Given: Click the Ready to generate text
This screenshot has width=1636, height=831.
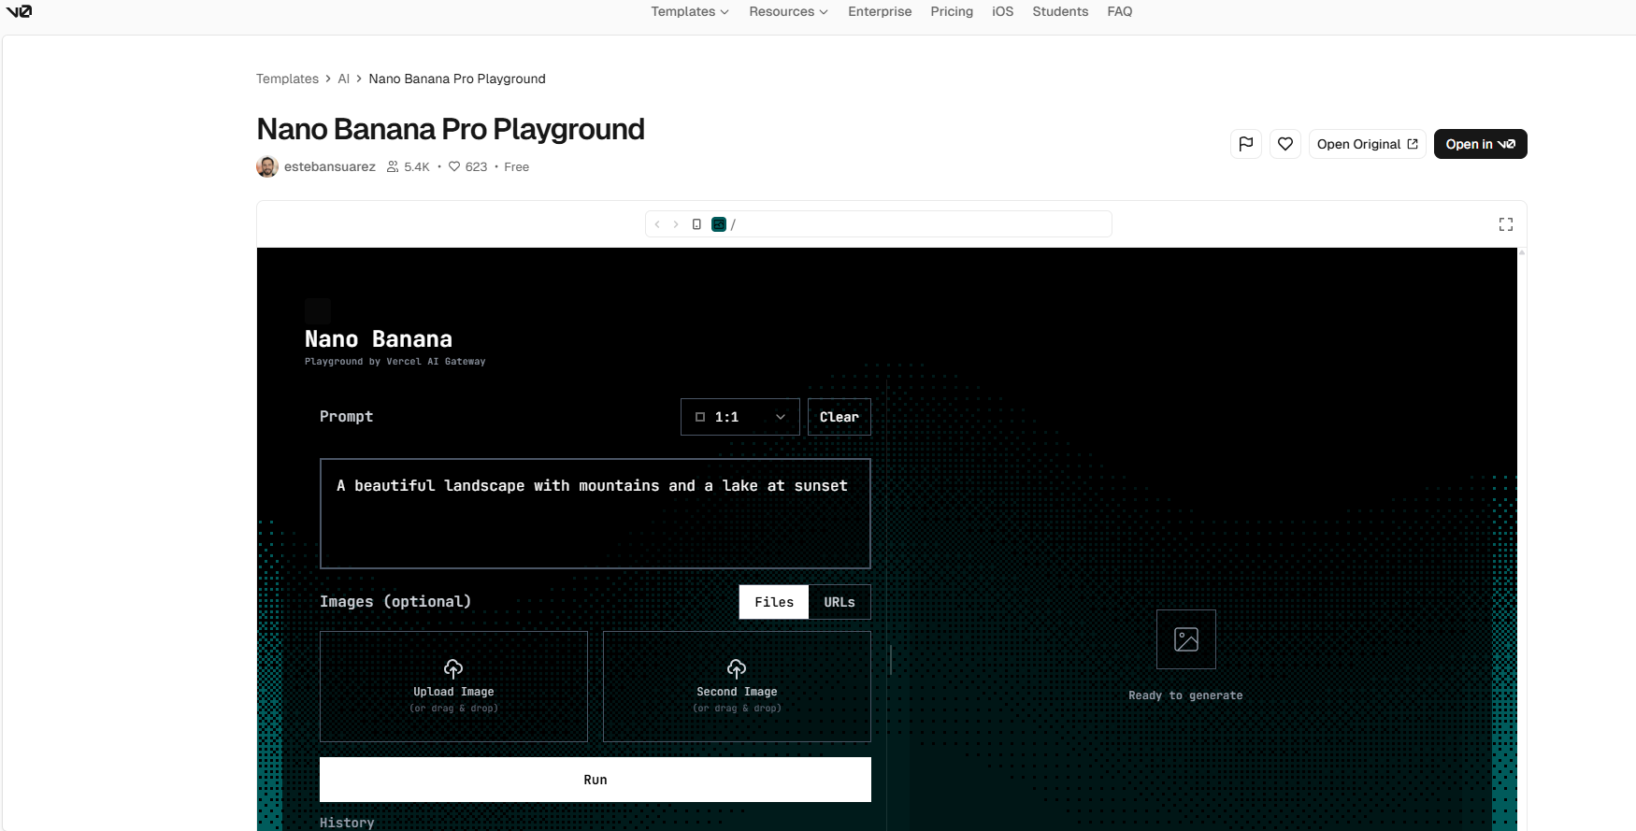Looking at the screenshot, I should pos(1185,695).
